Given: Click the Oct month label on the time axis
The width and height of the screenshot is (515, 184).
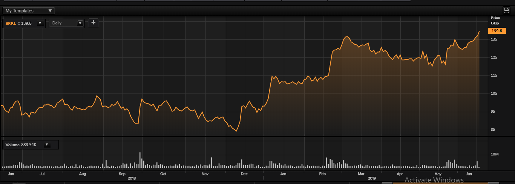Looking at the screenshot, I should click(163, 174).
